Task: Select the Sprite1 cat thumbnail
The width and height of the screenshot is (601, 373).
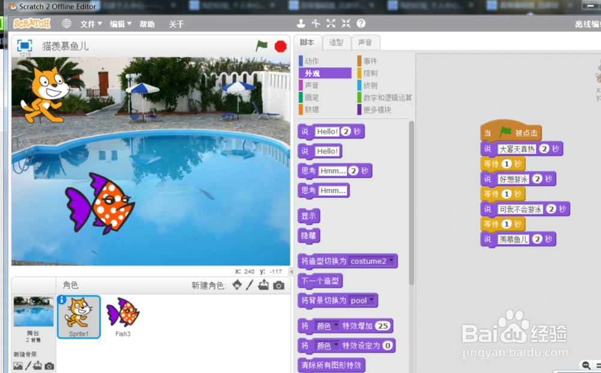Action: 79,317
